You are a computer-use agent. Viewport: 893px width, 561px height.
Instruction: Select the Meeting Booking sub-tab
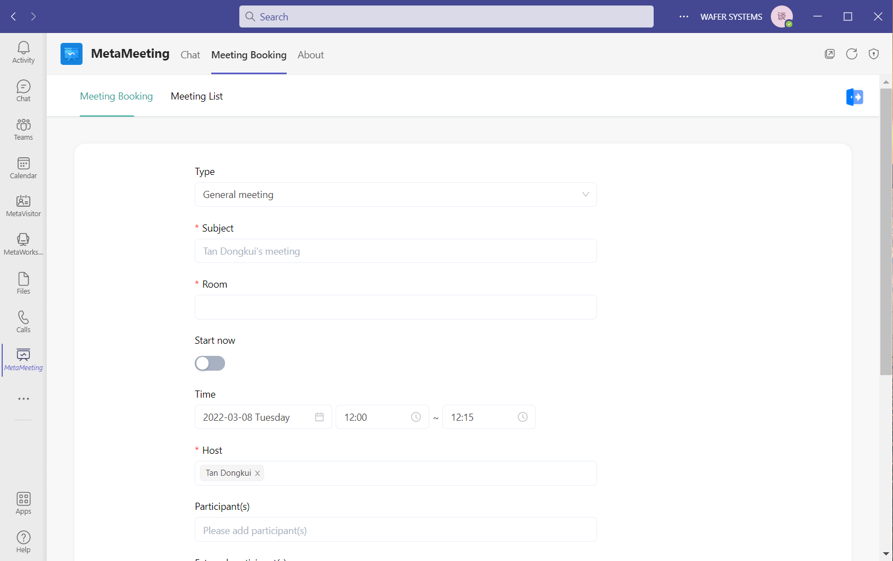[x=116, y=96]
